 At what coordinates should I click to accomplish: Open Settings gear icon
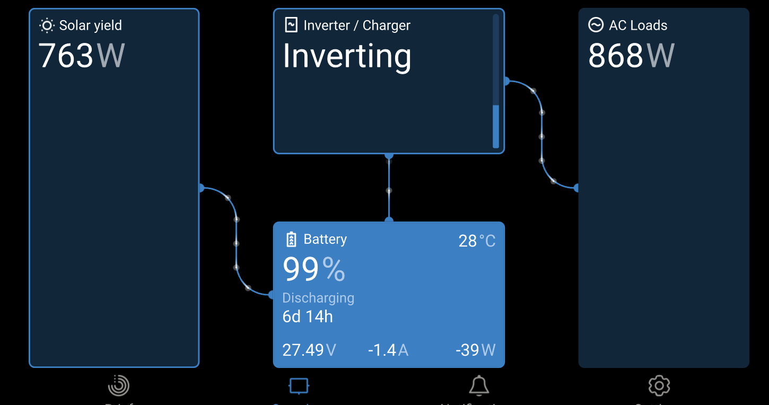point(659,386)
